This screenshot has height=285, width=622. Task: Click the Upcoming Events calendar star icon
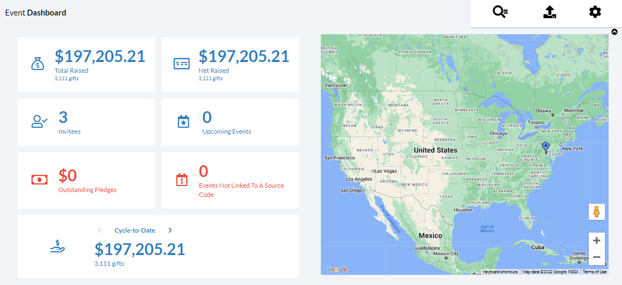(x=183, y=122)
